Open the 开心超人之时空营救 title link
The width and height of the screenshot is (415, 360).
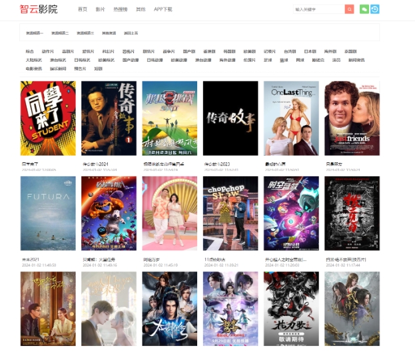pyautogui.click(x=286, y=260)
